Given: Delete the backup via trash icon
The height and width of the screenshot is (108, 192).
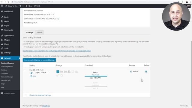Looking at the screenshot, I should coord(146,71).
